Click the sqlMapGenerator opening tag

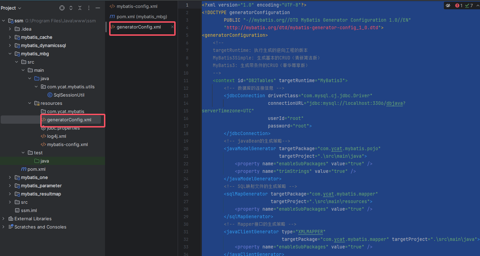pos(246,194)
